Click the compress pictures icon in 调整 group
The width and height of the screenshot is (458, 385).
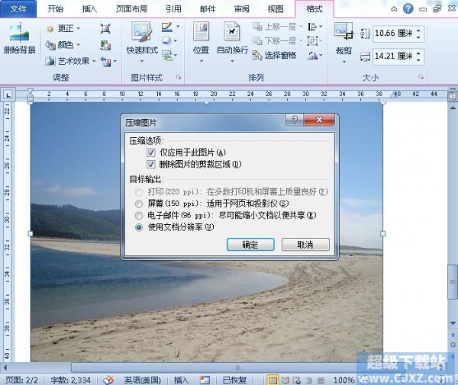click(105, 28)
